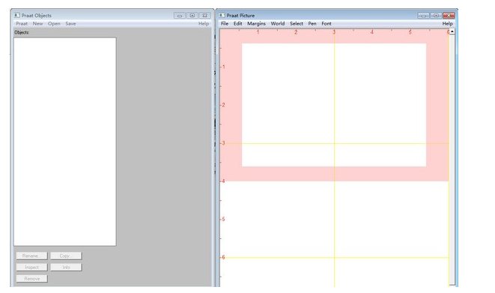495x293 pixels.
Task: Click the Remove button
Action: (32, 279)
